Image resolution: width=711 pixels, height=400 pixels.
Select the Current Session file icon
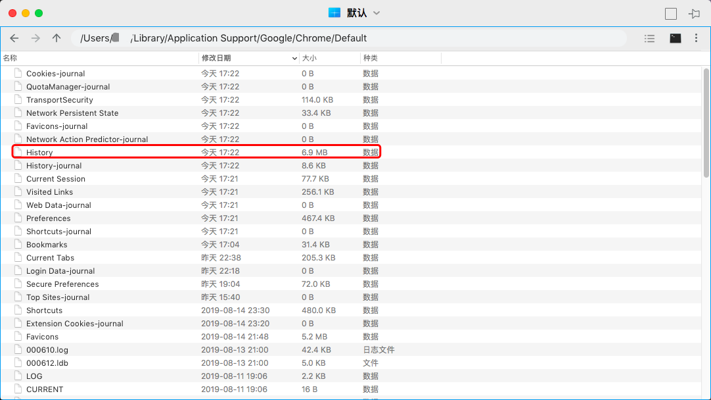(x=18, y=178)
